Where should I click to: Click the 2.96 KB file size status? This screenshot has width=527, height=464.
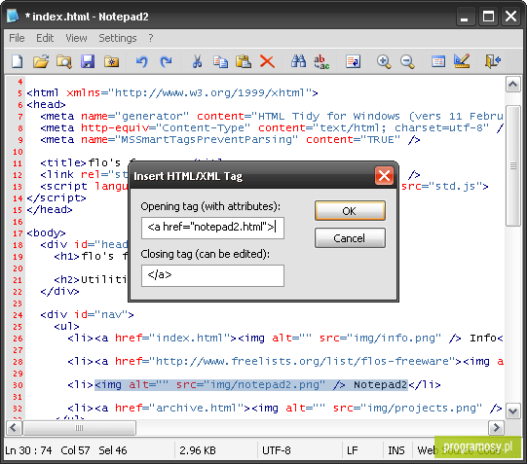(x=198, y=450)
